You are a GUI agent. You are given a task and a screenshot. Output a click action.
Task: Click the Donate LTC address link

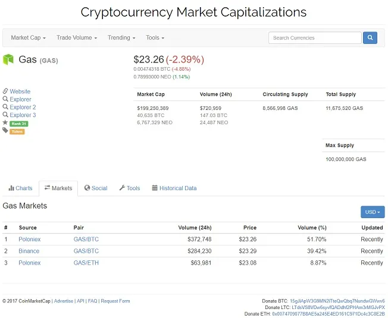point(338,308)
